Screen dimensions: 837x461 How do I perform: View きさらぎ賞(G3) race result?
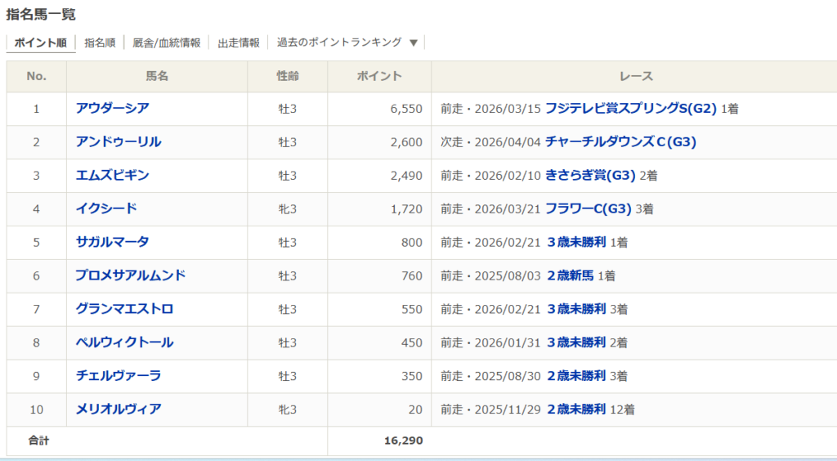[x=590, y=175]
